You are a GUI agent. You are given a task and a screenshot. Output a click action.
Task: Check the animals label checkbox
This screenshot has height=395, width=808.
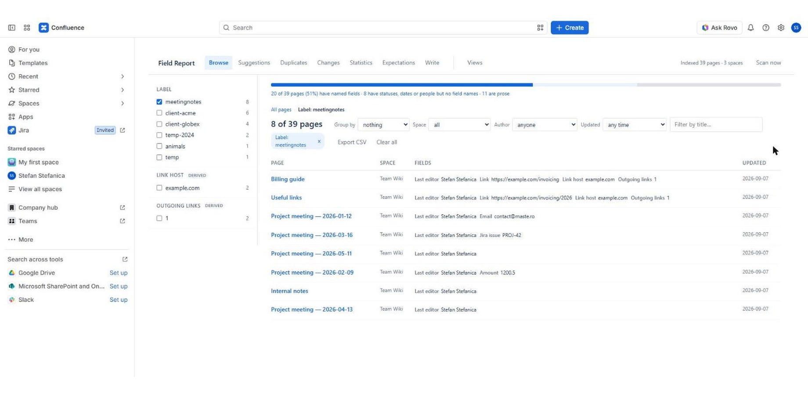pyautogui.click(x=159, y=146)
